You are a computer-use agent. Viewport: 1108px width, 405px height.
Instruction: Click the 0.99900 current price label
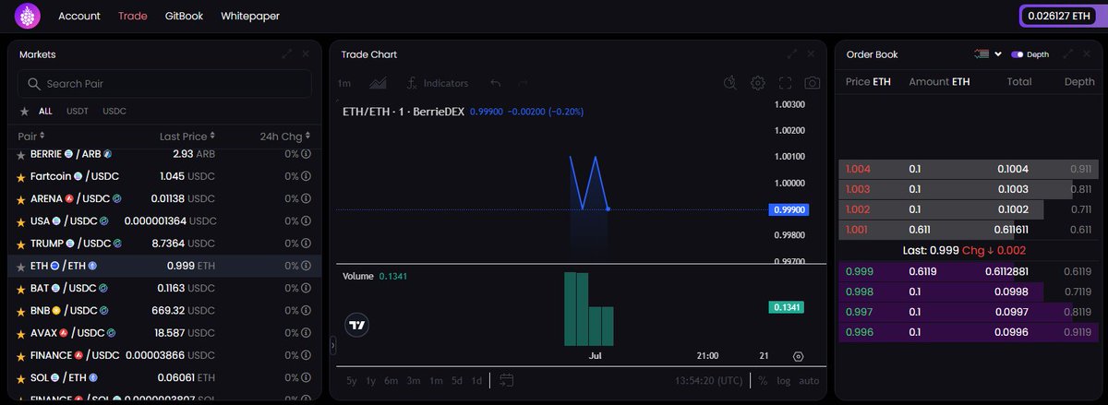pyautogui.click(x=789, y=209)
